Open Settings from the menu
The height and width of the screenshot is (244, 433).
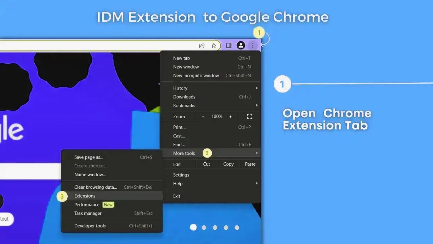pos(210,175)
